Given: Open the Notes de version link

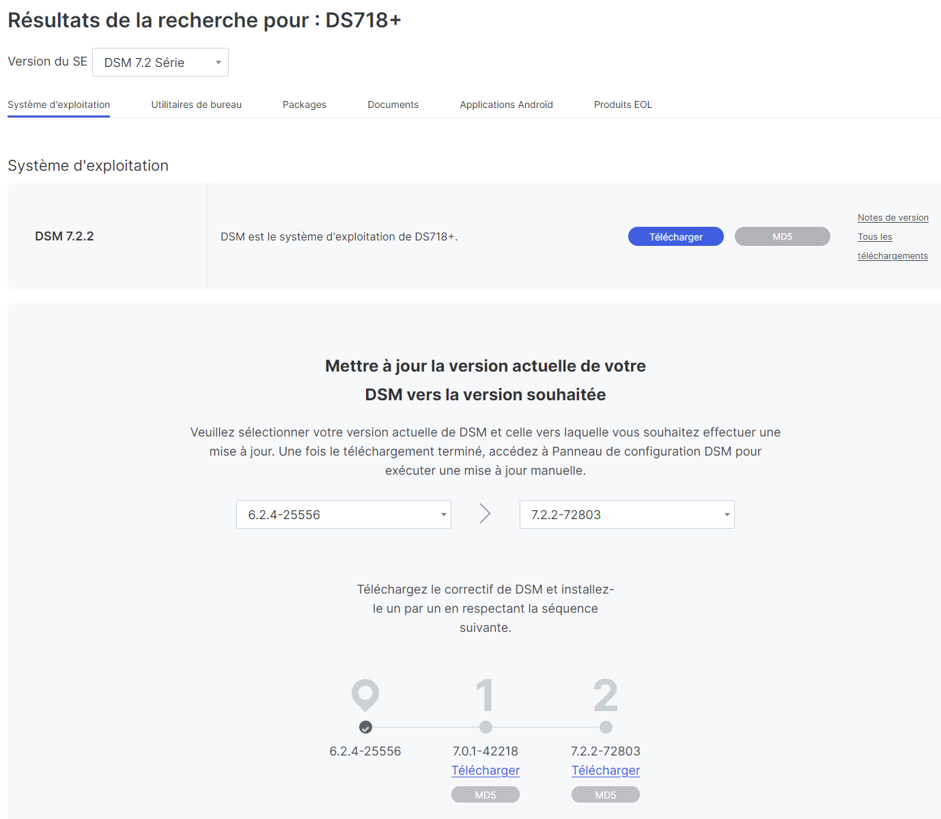Looking at the screenshot, I should (x=893, y=217).
